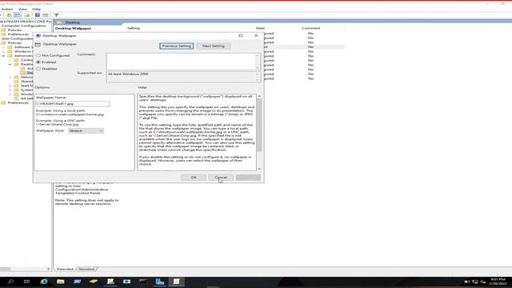Viewport: 512px width, 288px height.
Task: Select the Administrative Templates tree folder
Action: pyautogui.click(x=23, y=55)
